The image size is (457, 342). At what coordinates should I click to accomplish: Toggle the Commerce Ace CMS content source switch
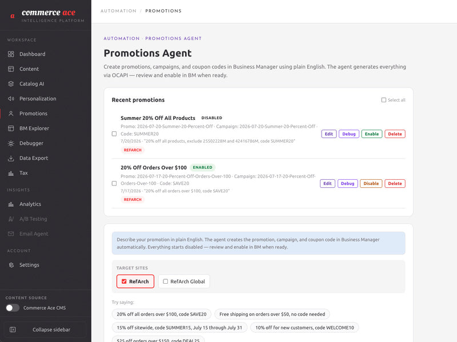tap(12, 308)
